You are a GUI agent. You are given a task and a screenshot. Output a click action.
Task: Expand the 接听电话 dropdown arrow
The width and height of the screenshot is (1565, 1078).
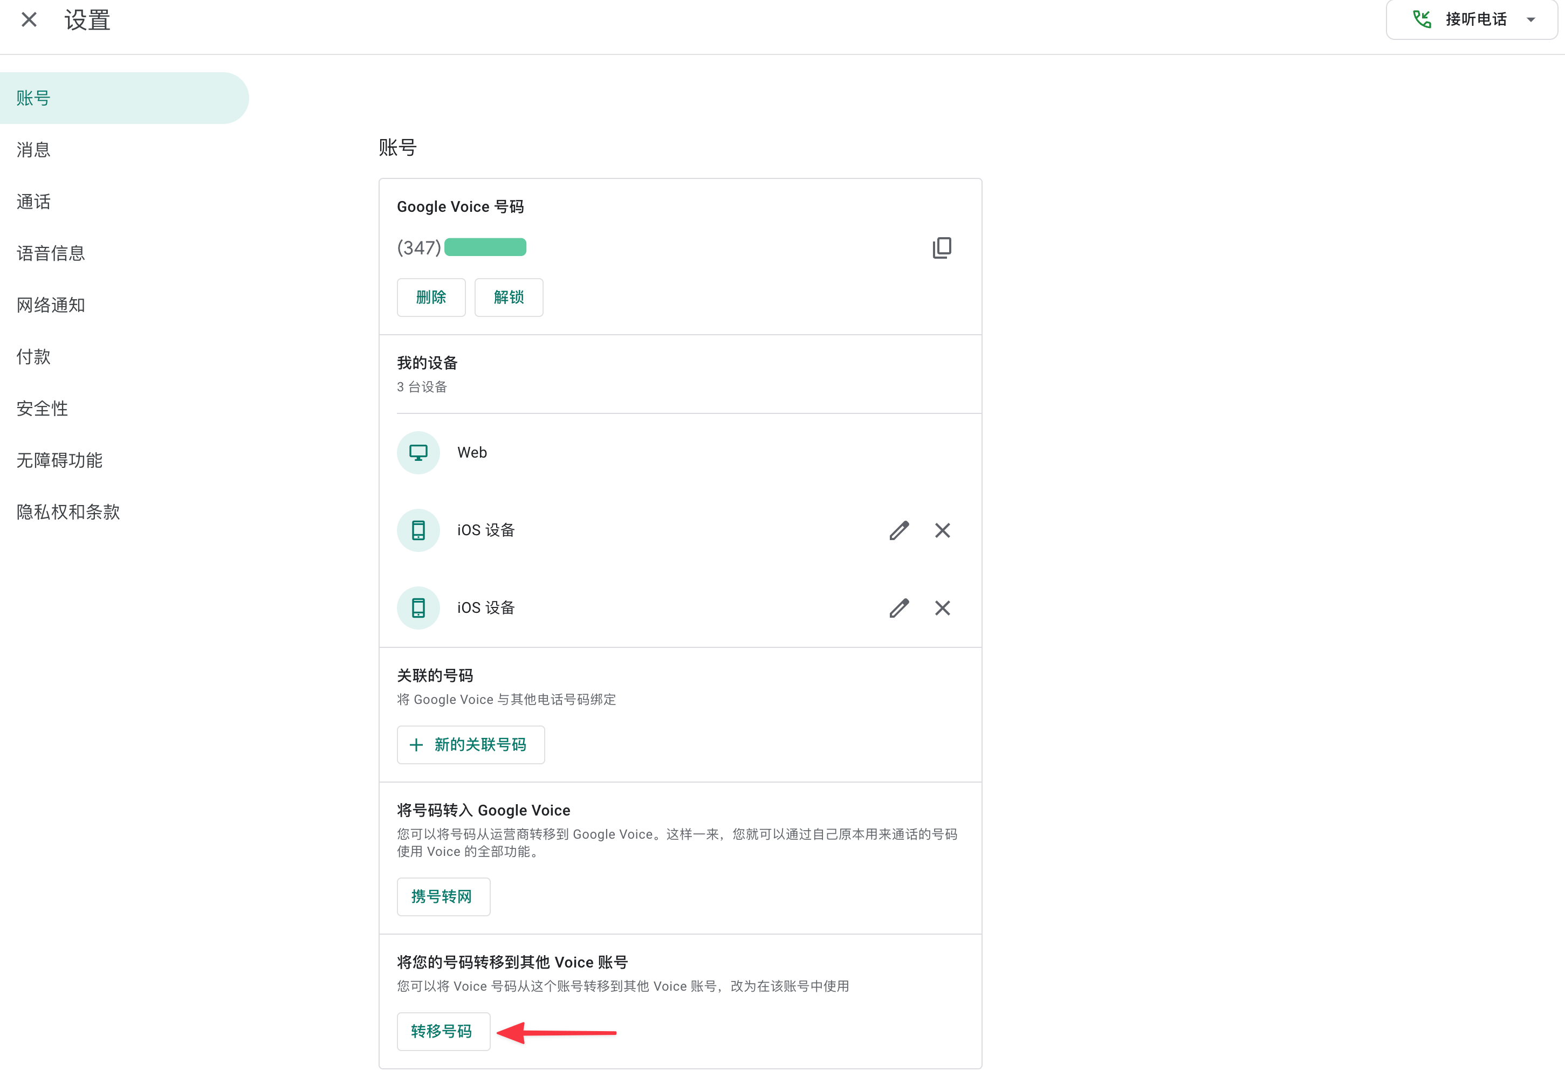pyautogui.click(x=1530, y=19)
